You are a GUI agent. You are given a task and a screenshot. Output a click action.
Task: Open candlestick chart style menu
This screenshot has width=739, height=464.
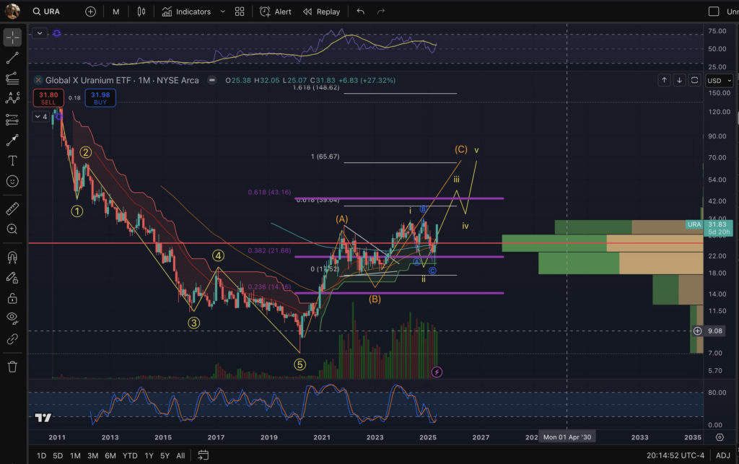coord(141,12)
